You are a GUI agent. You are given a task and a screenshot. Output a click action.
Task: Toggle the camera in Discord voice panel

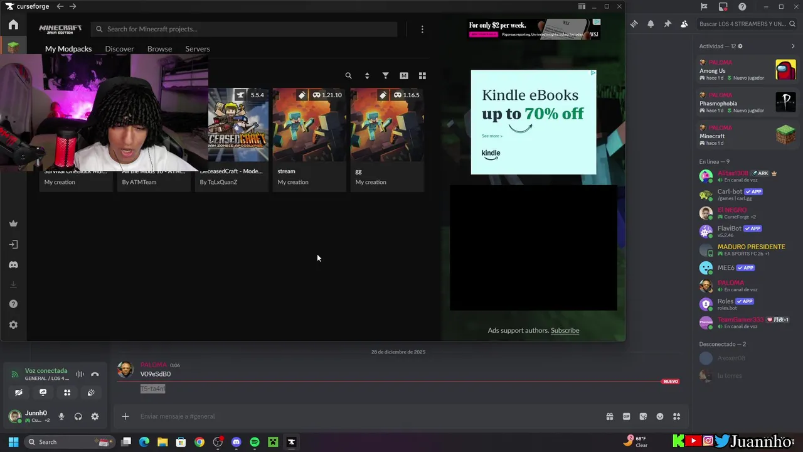19,392
